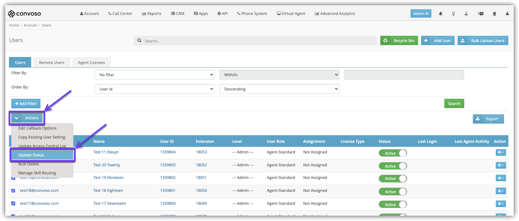This screenshot has width=519, height=221.
Task: Choose Update Access Control List
Action: [x=42, y=146]
